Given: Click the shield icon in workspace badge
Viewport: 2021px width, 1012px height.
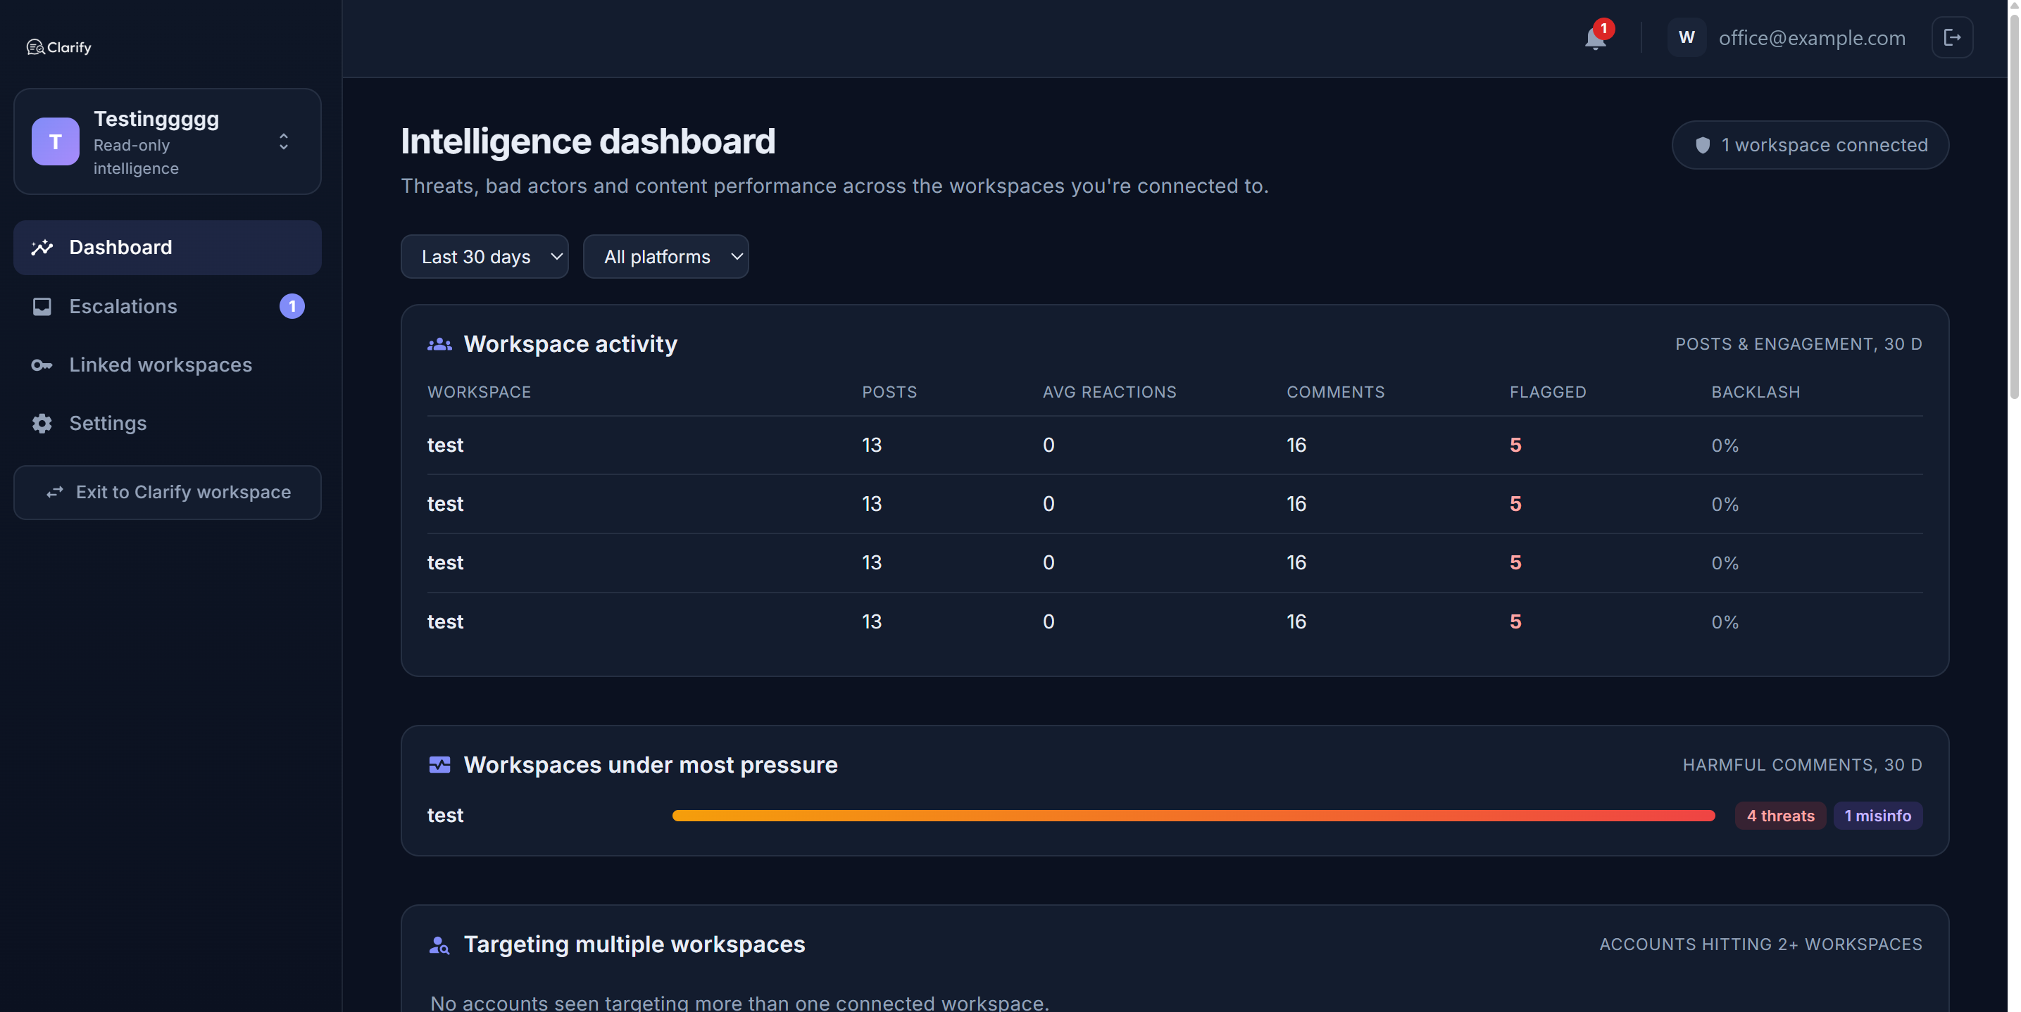Looking at the screenshot, I should pos(1703,145).
